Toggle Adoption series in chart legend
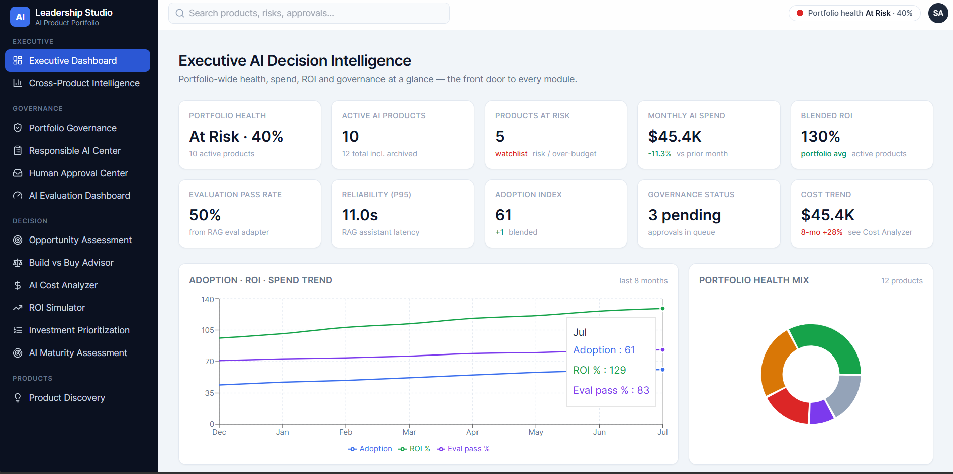The height and width of the screenshot is (474, 953). [x=370, y=449]
